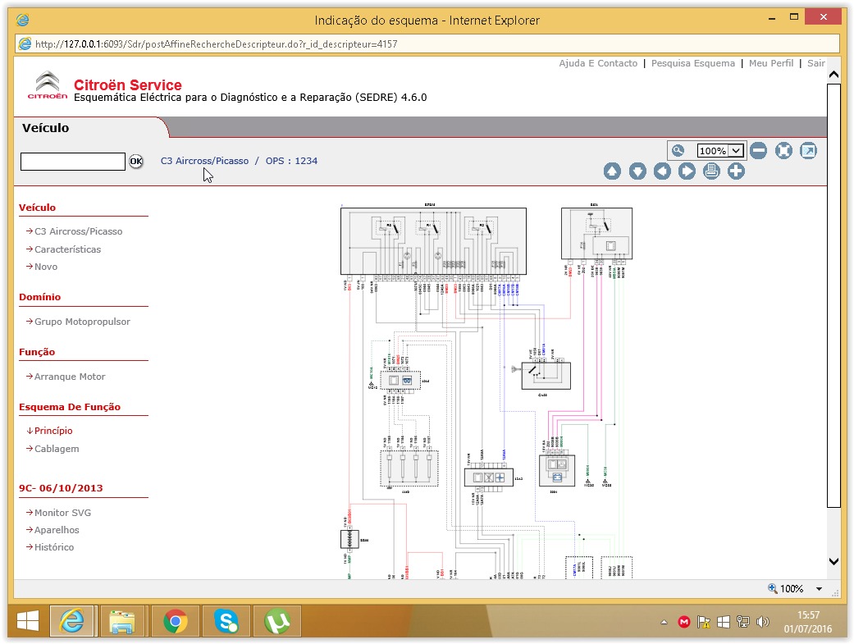Open Características sidebar item
This screenshot has width=854, height=644.
67,249
